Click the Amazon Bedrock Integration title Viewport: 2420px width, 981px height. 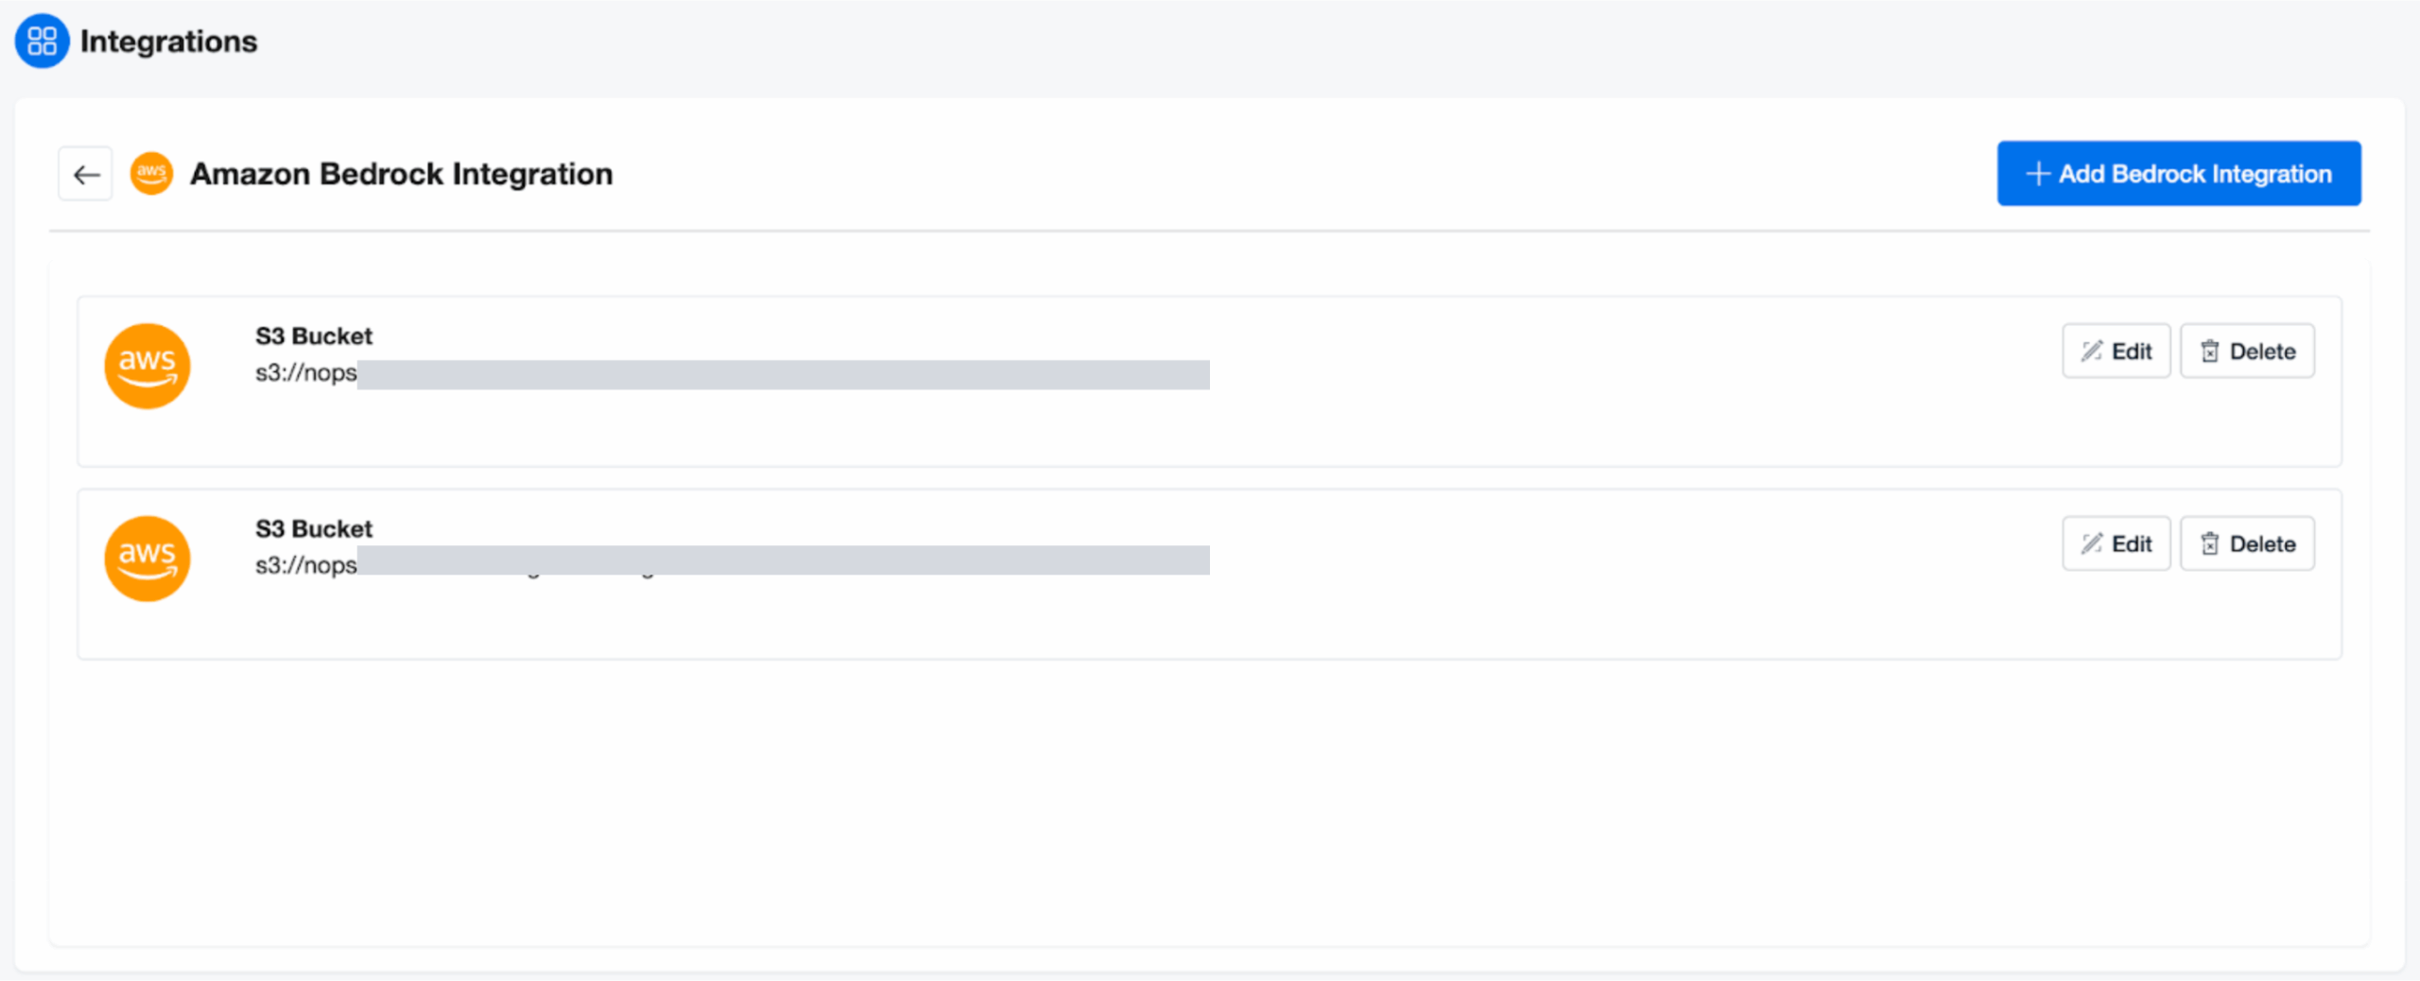(x=401, y=174)
